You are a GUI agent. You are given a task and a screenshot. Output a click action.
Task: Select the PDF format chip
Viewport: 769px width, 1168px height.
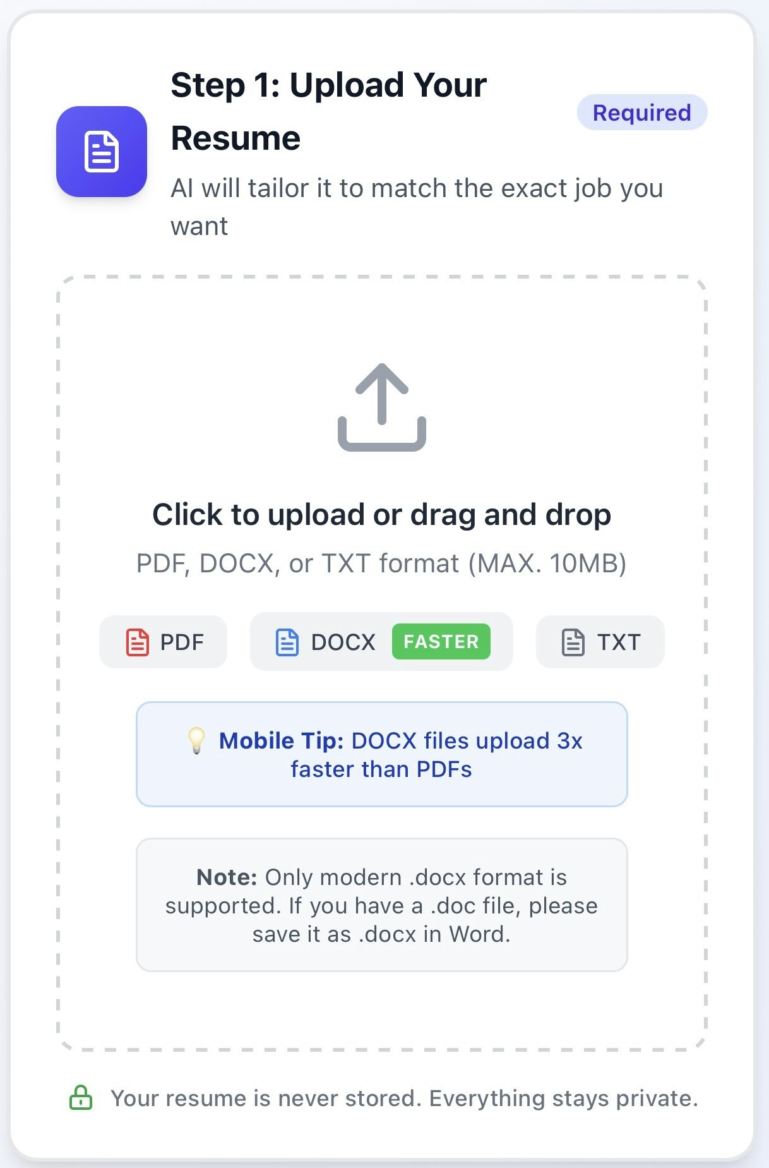coord(162,642)
